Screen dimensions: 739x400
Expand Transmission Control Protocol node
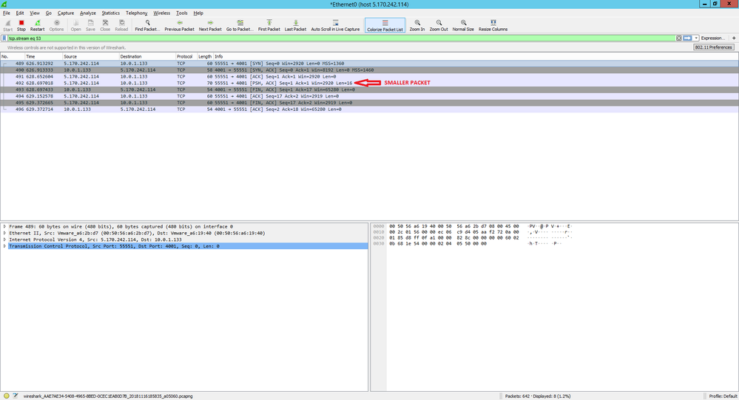point(4,246)
